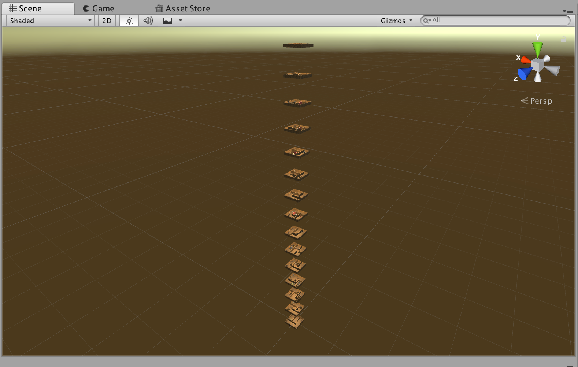The width and height of the screenshot is (578, 367).
Task: Open the Shaded draw mode dropdown
Action: pos(50,21)
